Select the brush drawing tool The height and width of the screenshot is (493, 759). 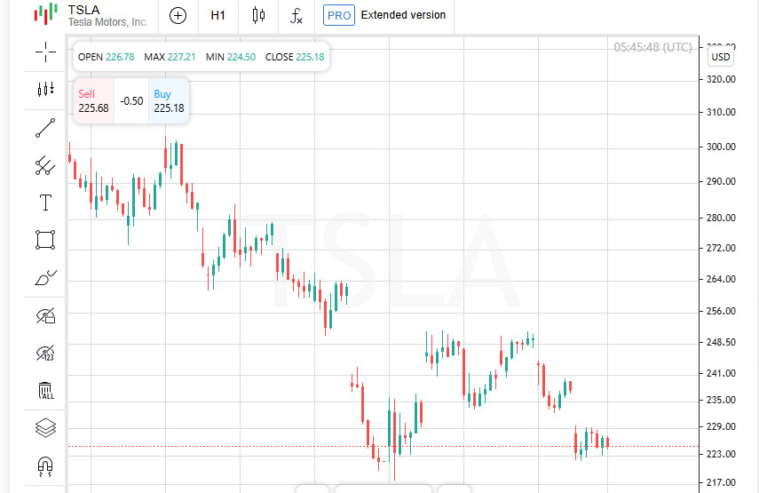[x=45, y=278]
